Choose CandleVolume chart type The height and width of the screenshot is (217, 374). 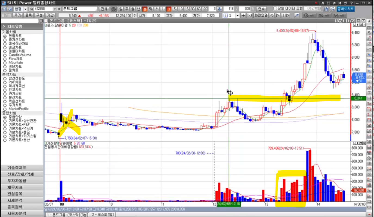tap(5, 55)
